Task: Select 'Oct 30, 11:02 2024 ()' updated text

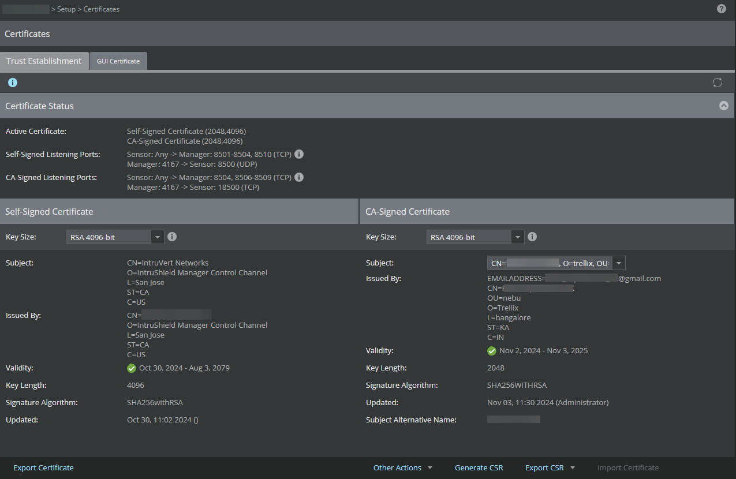Action: (163, 420)
